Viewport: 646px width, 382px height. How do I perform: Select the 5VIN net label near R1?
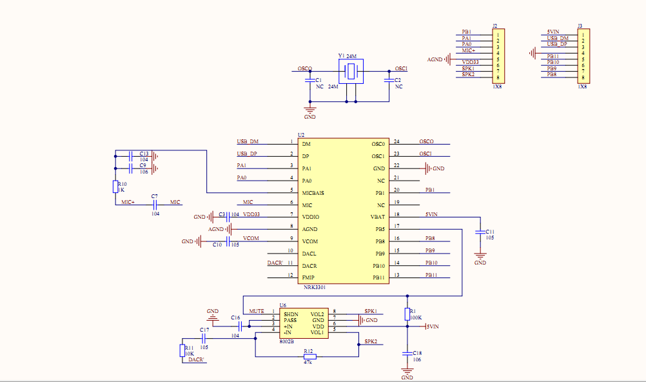[x=433, y=326]
